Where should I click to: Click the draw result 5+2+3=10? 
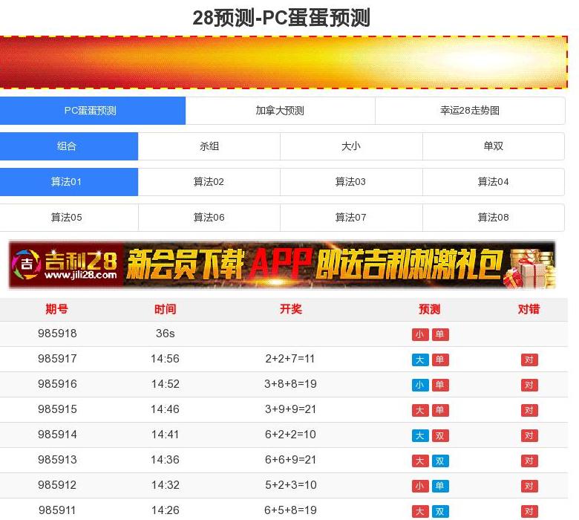[291, 485]
